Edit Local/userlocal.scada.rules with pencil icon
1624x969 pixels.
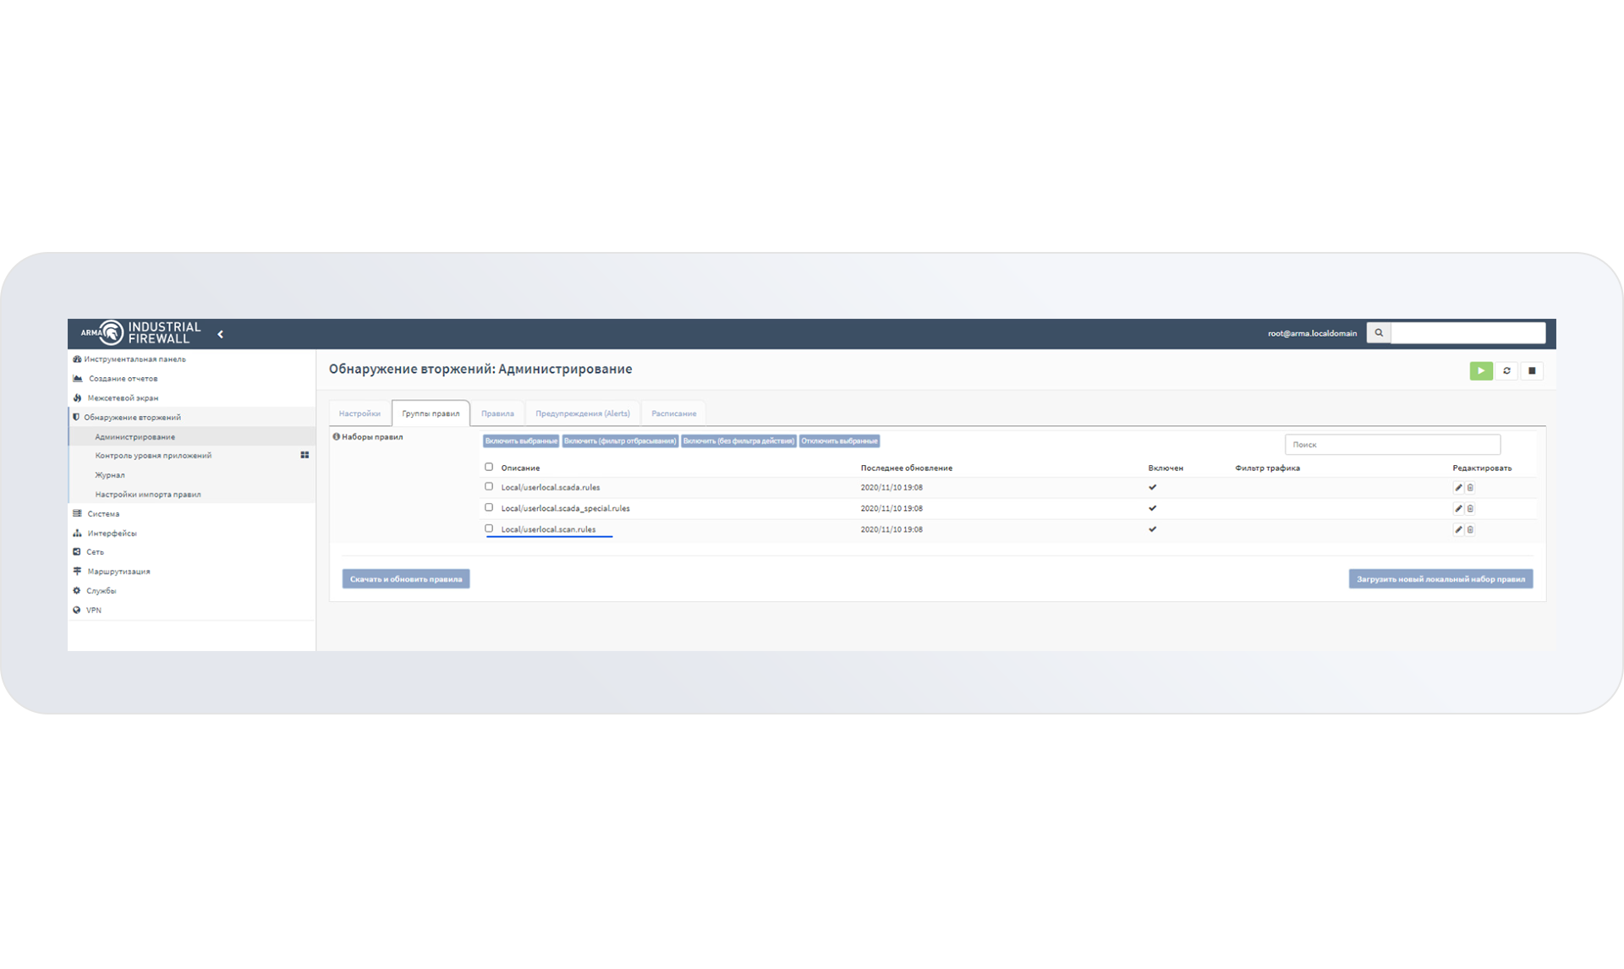(x=1458, y=488)
